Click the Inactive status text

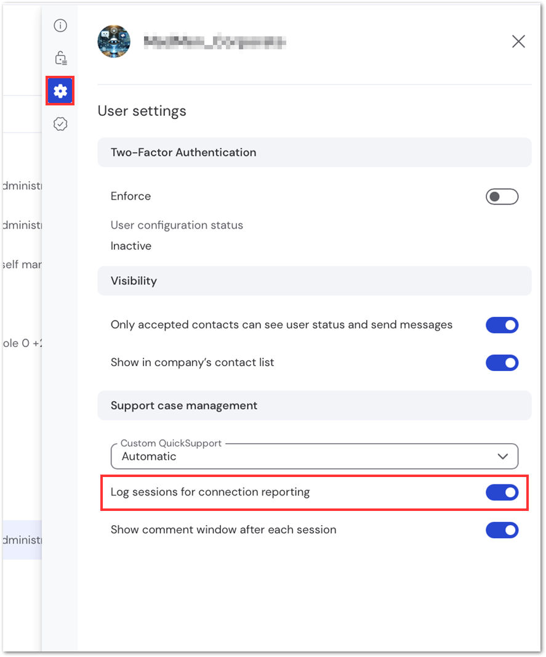coord(131,246)
